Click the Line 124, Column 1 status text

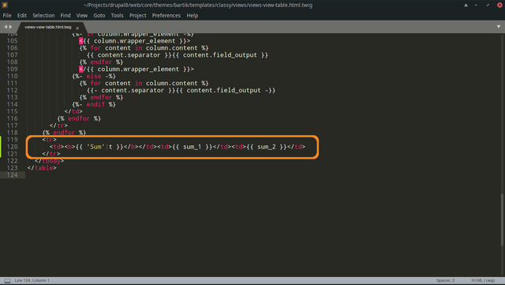click(x=32, y=280)
